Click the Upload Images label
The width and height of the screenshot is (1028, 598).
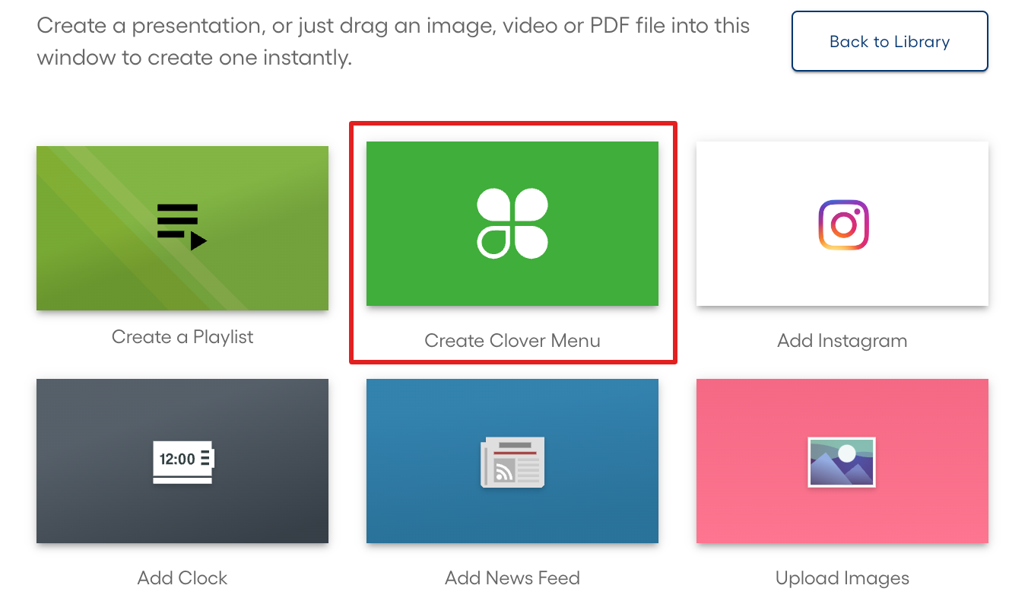842,577
